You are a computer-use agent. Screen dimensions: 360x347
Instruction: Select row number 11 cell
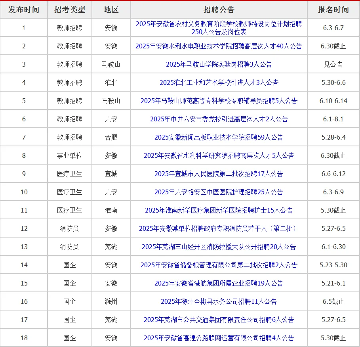(24, 210)
